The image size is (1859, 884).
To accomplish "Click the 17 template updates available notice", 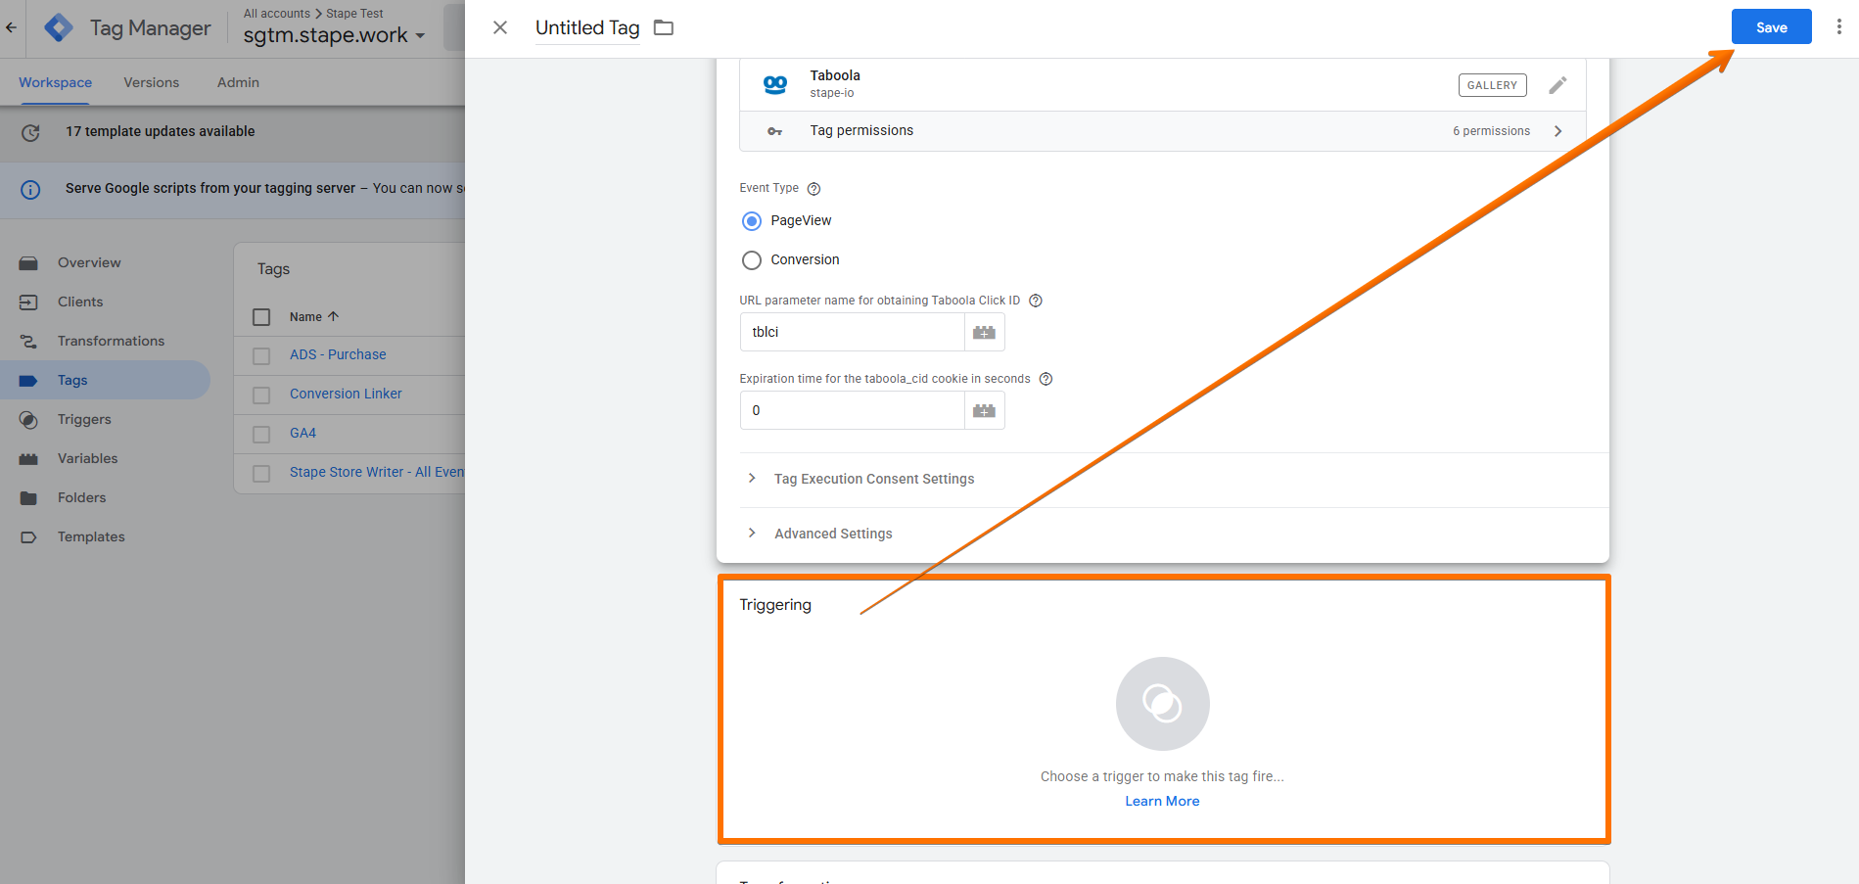I will point(161,131).
